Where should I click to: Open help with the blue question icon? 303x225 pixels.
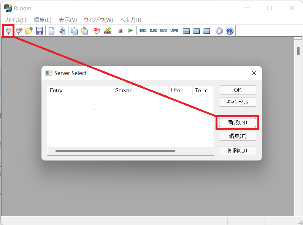click(x=230, y=31)
